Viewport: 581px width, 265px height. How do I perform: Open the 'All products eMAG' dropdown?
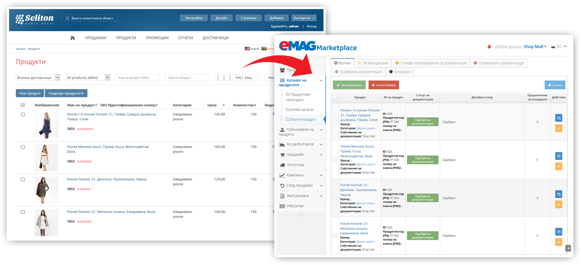click(x=88, y=77)
